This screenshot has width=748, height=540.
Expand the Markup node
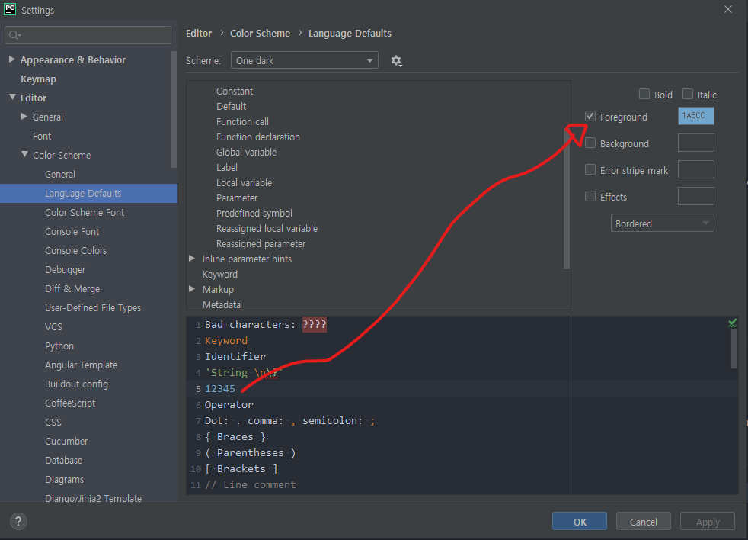(192, 289)
